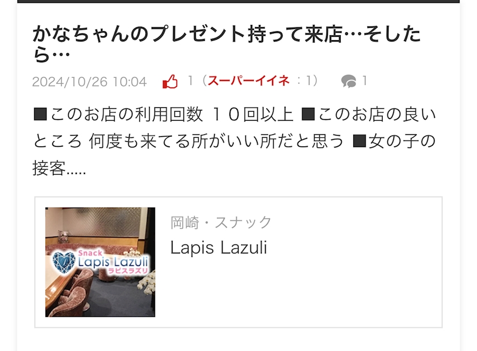This screenshot has height=351, width=477.
Task: Click the pink Snack text on the logo
Action: pyautogui.click(x=90, y=253)
